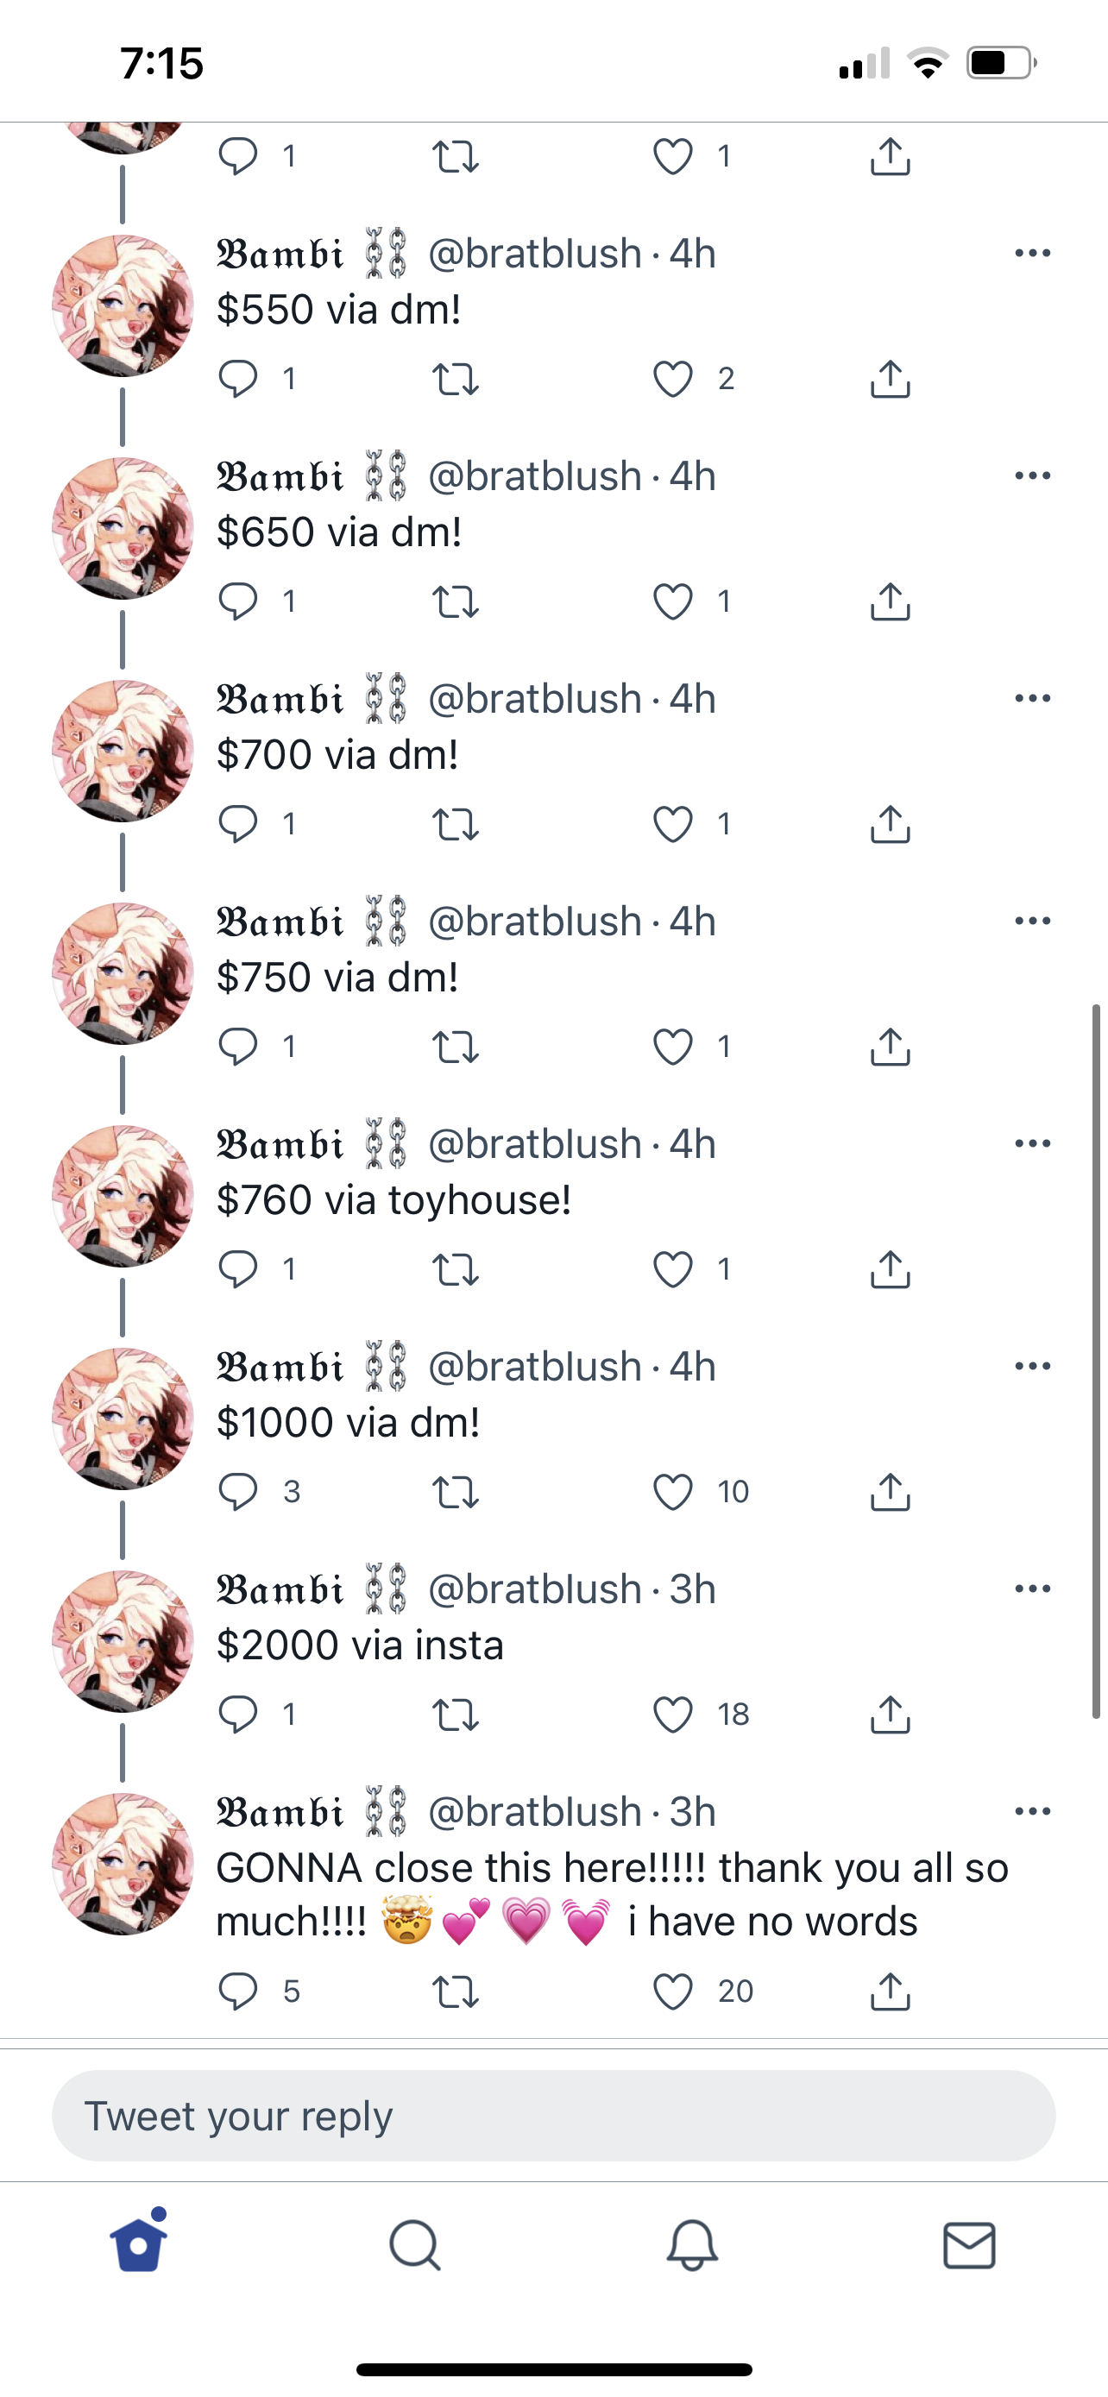Tap the Tweet your reply field
Viewport: 1108px width, 2397px height.
pos(553,2116)
